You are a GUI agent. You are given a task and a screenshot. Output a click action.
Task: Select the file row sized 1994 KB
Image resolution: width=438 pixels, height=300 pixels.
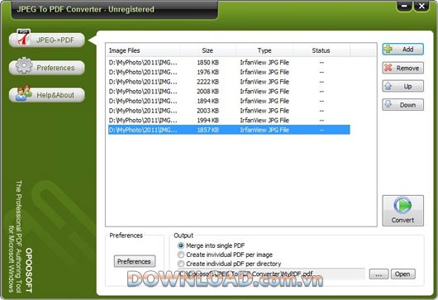229,120
